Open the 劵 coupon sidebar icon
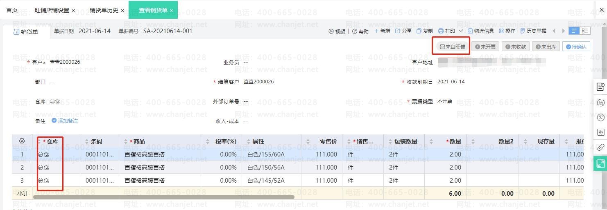The height and width of the screenshot is (210, 607). pyautogui.click(x=600, y=132)
